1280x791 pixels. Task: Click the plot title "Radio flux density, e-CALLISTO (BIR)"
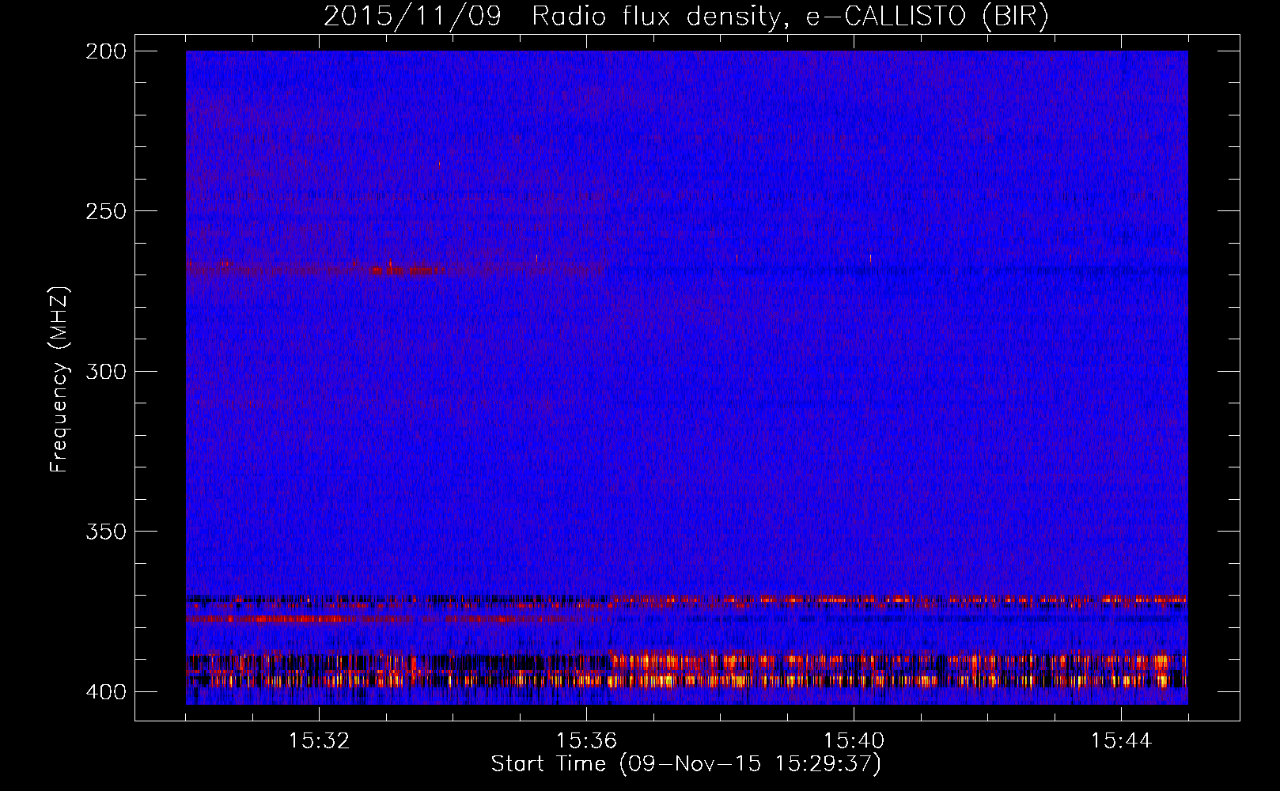pyautogui.click(x=790, y=16)
